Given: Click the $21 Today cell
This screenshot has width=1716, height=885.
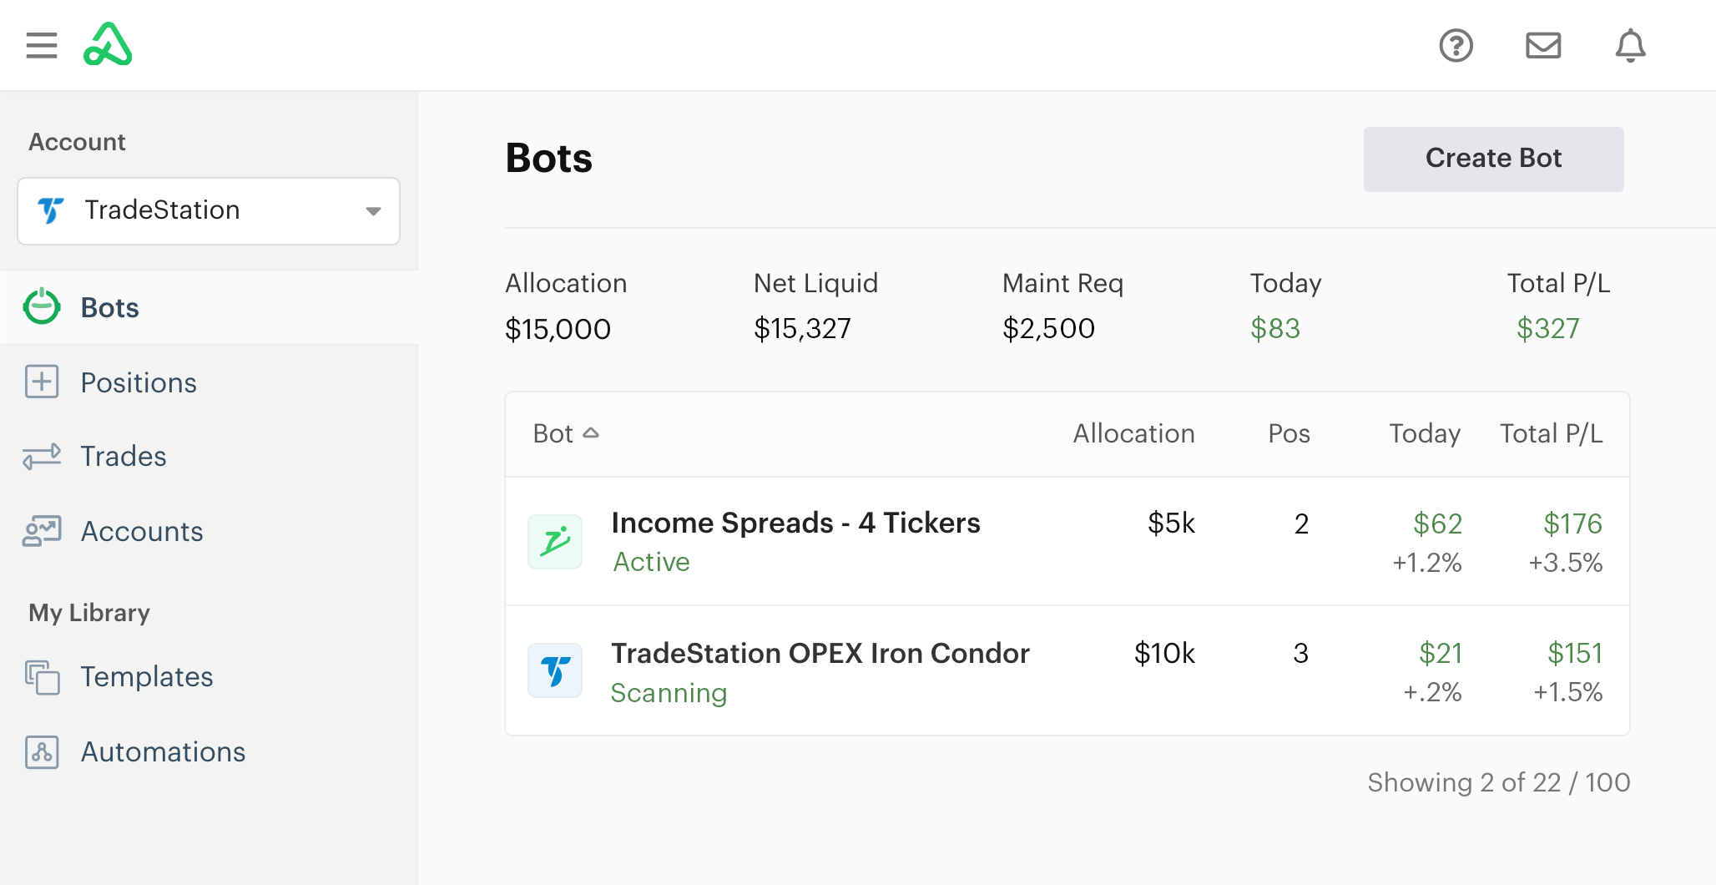Looking at the screenshot, I should click(1441, 653).
